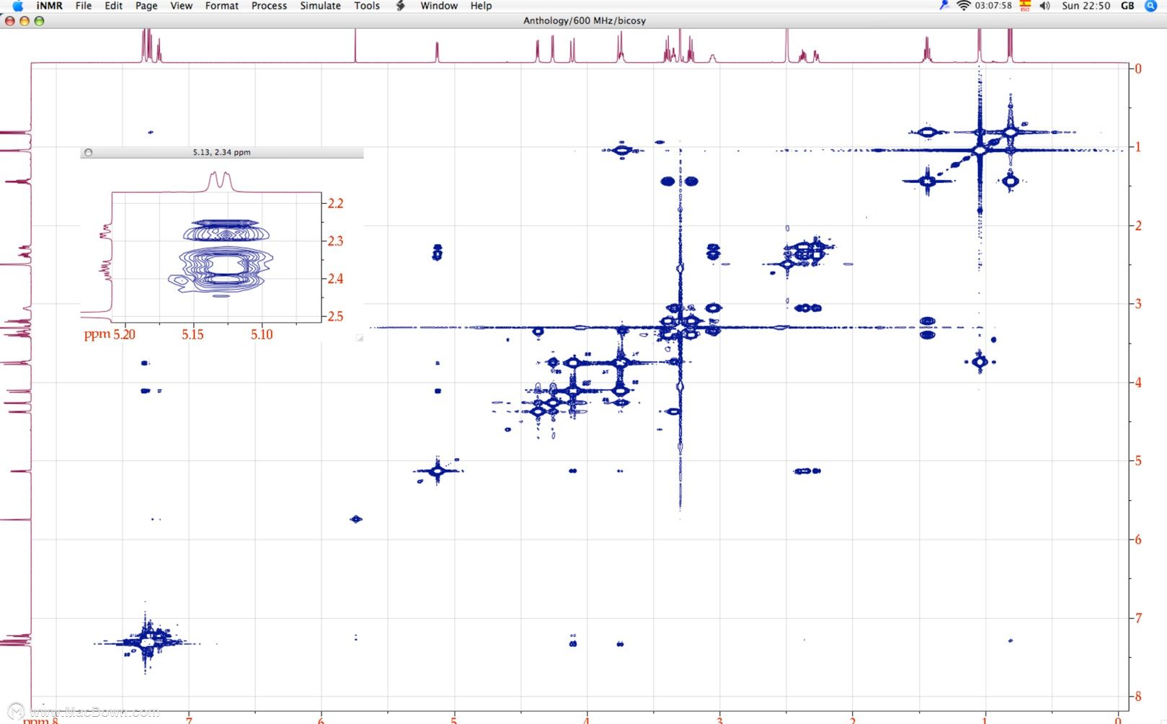Open the Wi-Fi status menu
1167x724 pixels.
[964, 6]
